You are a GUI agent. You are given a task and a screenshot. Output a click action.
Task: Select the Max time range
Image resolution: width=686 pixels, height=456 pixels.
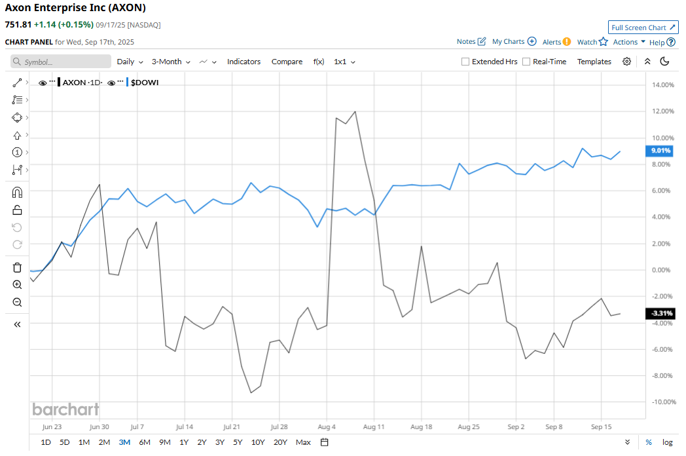click(x=303, y=442)
